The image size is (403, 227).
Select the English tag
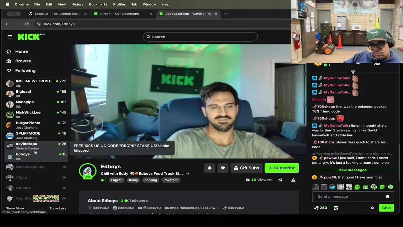tap(116, 180)
